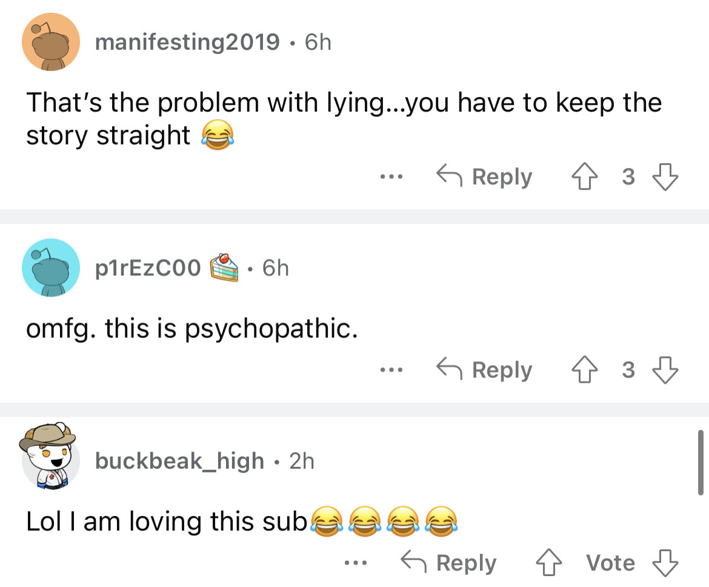This screenshot has width=709, height=587.
Task: Open more options on buckbeak_high's comment
Action: coord(356,563)
